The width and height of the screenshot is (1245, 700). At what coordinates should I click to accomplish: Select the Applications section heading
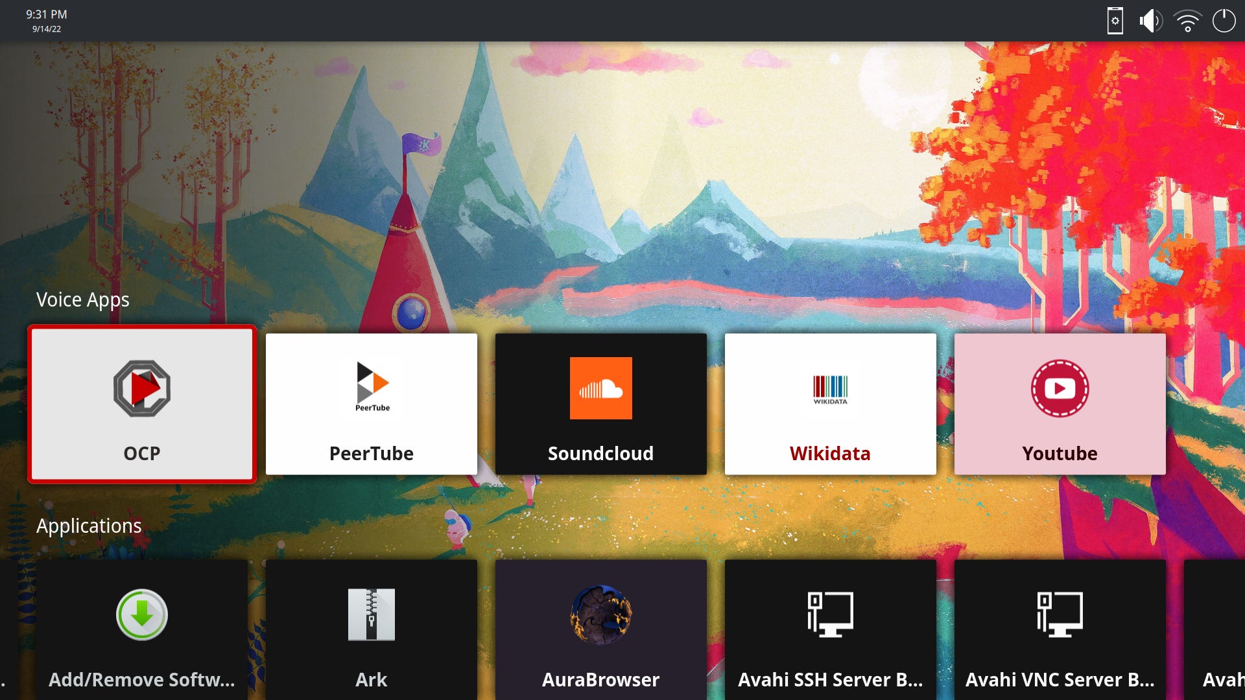pos(89,526)
